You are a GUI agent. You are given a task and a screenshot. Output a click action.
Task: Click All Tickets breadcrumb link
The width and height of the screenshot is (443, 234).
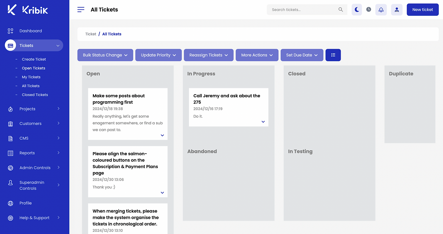point(112,34)
